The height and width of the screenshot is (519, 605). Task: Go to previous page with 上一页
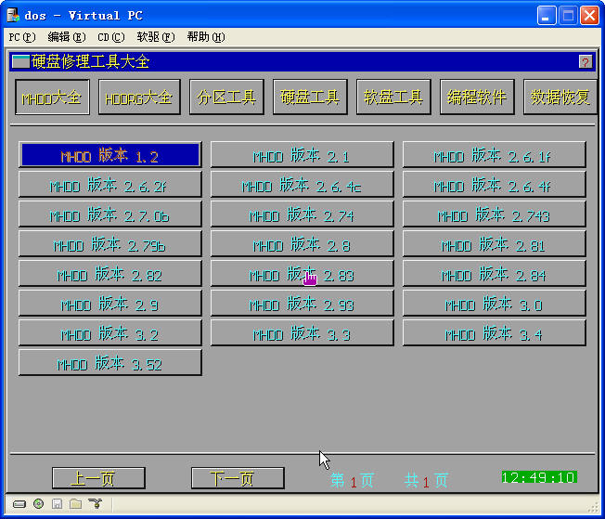pyautogui.click(x=98, y=478)
